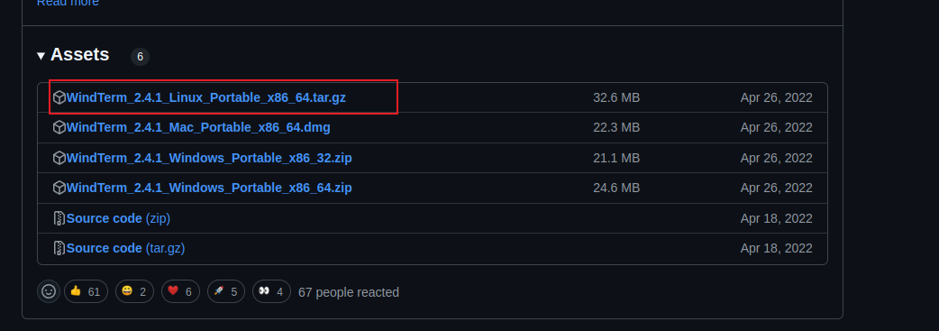939x331 pixels.
Task: Click package icon beside Windows x86_32 zip
Action: 59,158
